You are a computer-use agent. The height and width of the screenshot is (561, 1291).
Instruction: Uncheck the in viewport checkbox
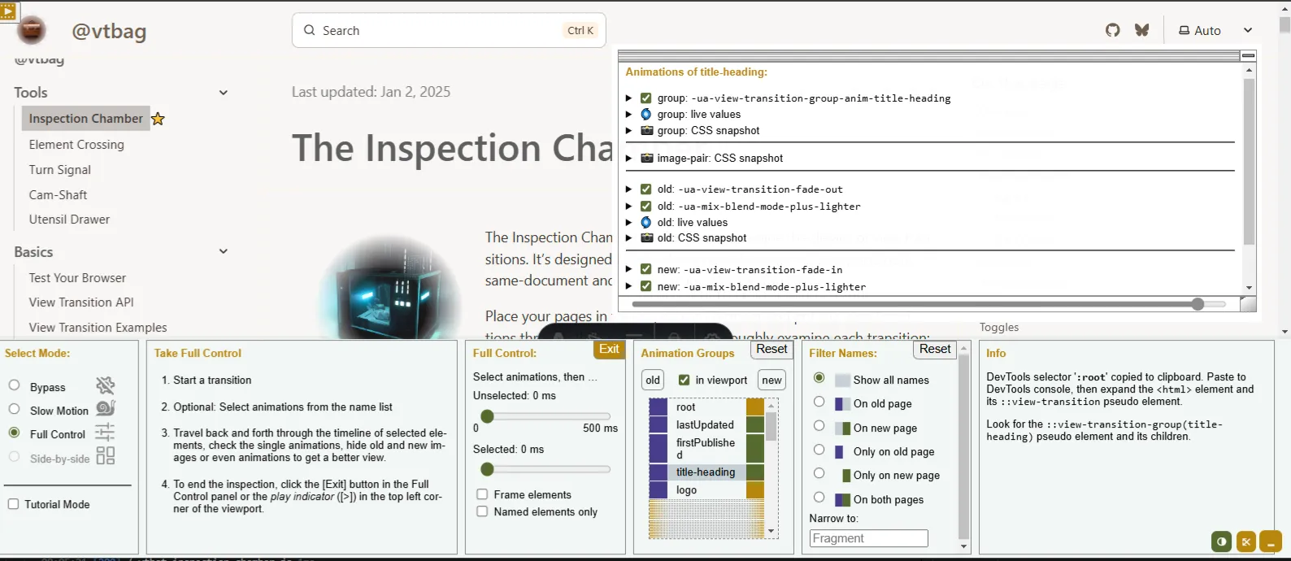(x=684, y=380)
